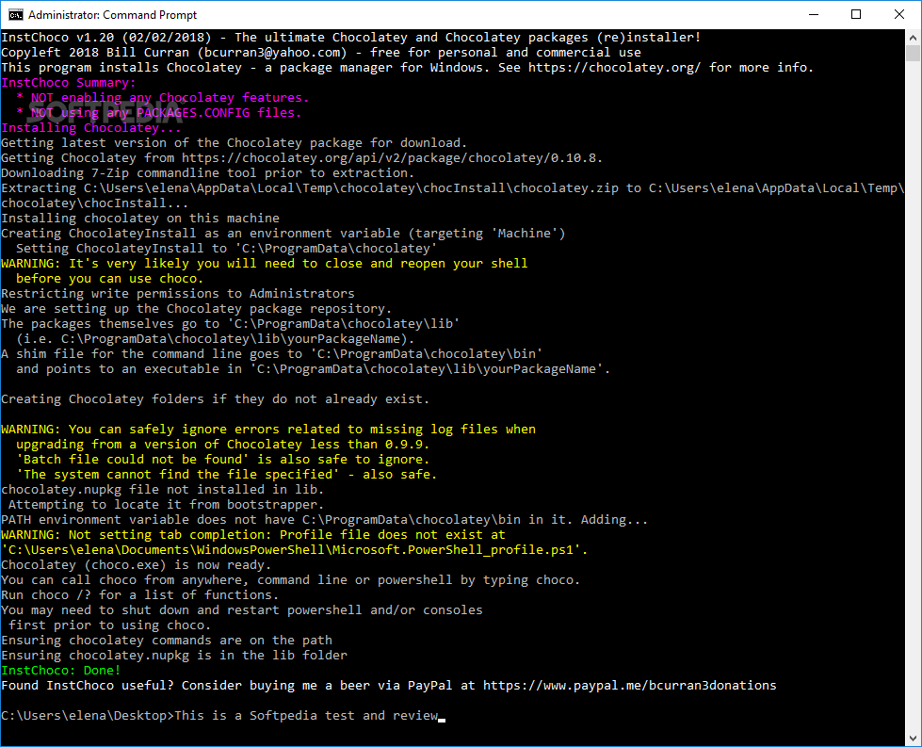Click the 'Administrator: Command Prompt' title text
922x747 pixels.
coord(112,15)
